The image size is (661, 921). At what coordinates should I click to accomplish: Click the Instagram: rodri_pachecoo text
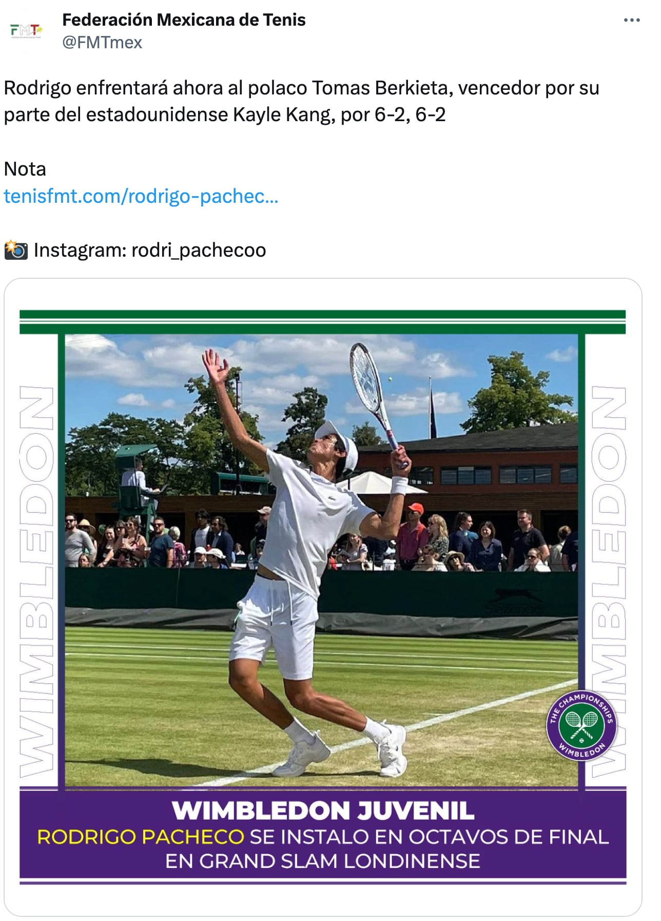[150, 250]
